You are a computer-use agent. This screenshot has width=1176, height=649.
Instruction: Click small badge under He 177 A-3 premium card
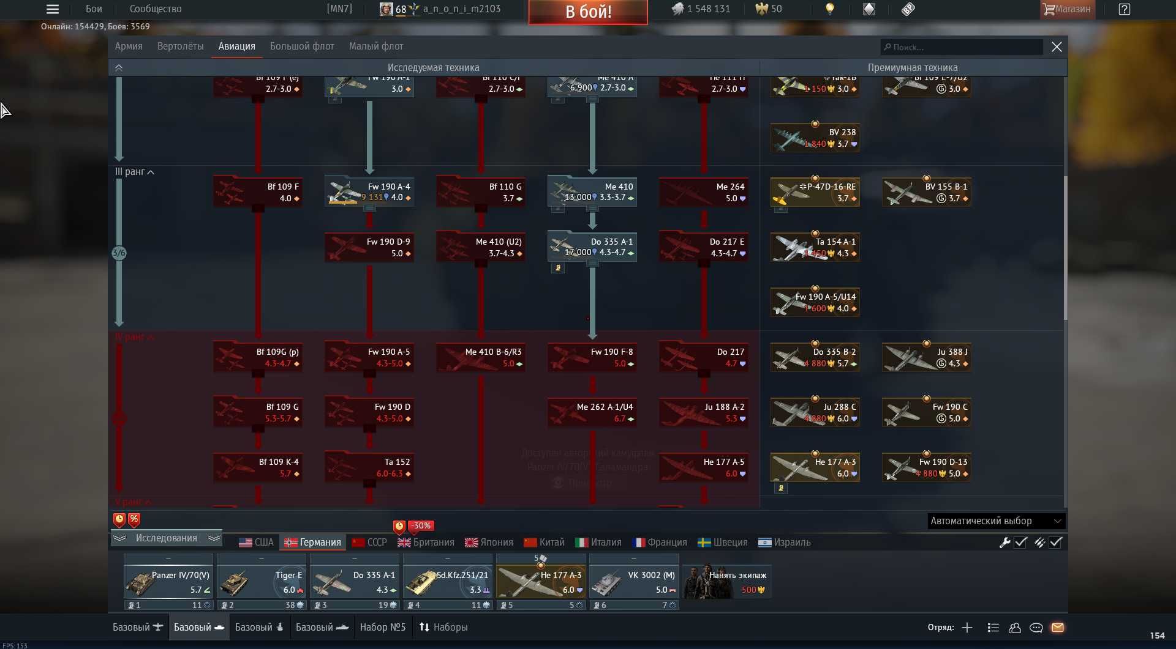(x=780, y=488)
